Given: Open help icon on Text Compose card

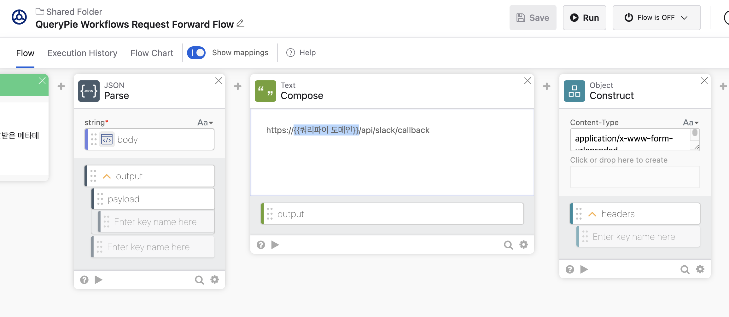Looking at the screenshot, I should coord(261,245).
